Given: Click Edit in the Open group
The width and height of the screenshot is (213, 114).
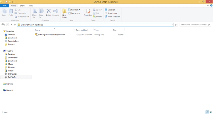Looking at the screenshot, I should point(96,13).
